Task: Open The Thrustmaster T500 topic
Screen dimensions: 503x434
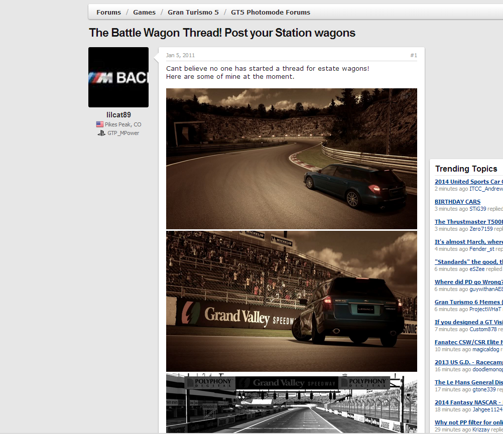Action: tap(469, 221)
